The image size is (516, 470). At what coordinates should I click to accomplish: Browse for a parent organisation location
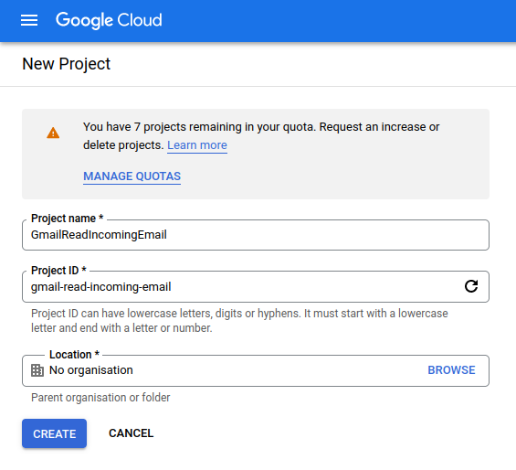tap(451, 370)
